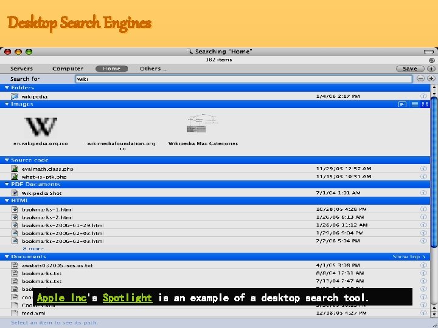The image size is (438, 328).
Task: Click the 1/4/06 2:17 PM date
Action: (x=338, y=96)
